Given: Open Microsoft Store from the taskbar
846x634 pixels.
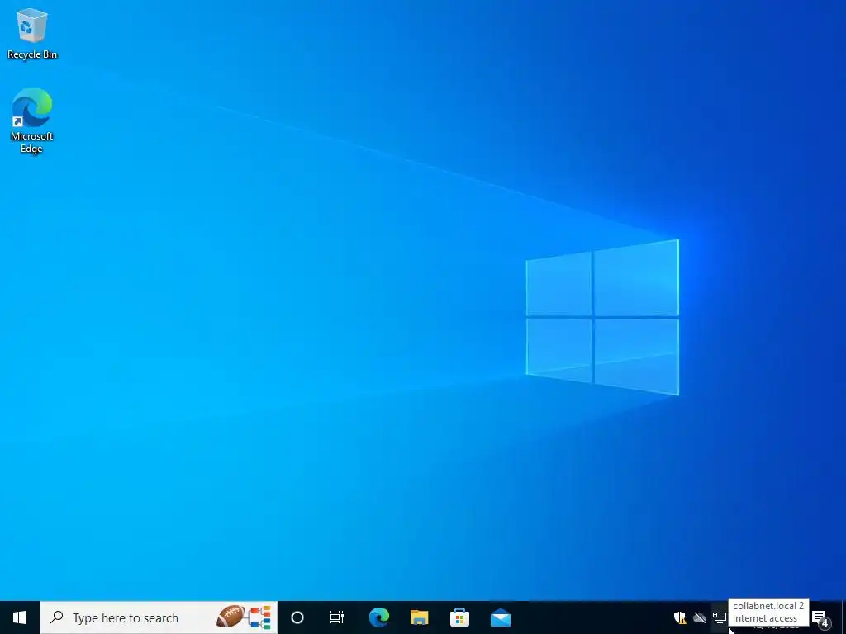Looking at the screenshot, I should pyautogui.click(x=459, y=617).
